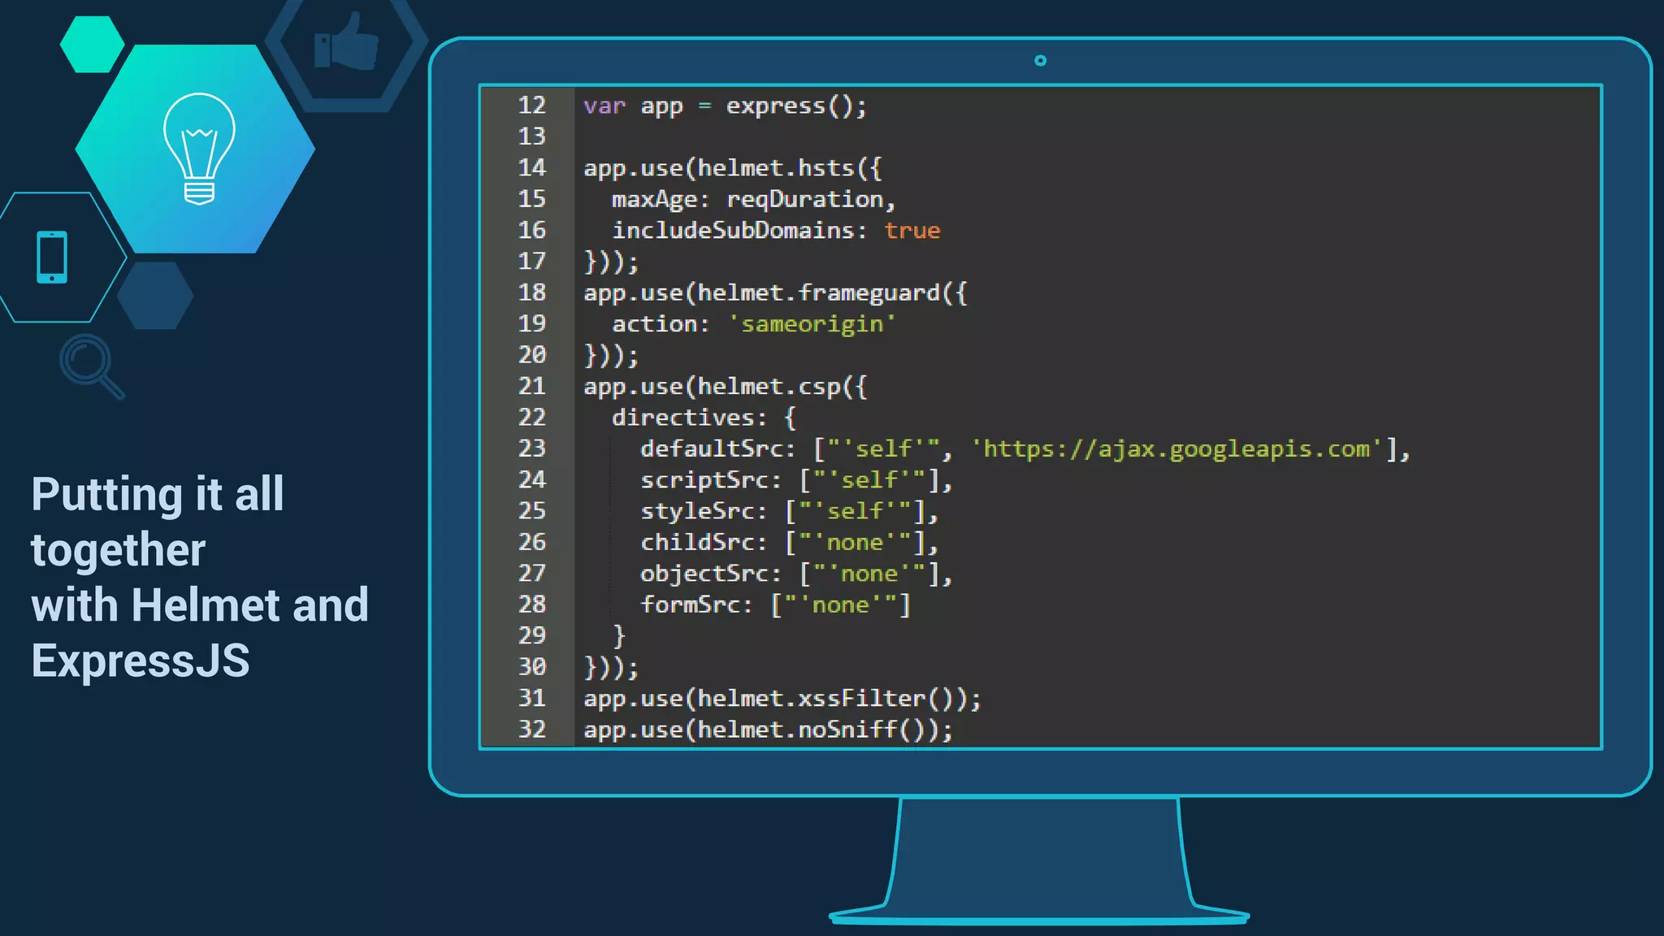Click line number 12 in gutter
The width and height of the screenshot is (1664, 936).
[532, 105]
